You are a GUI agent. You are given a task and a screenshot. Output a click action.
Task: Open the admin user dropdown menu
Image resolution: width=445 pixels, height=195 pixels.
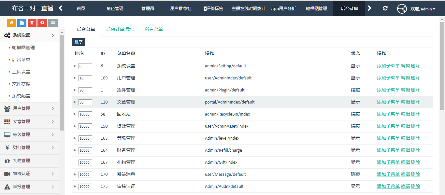coord(423,9)
